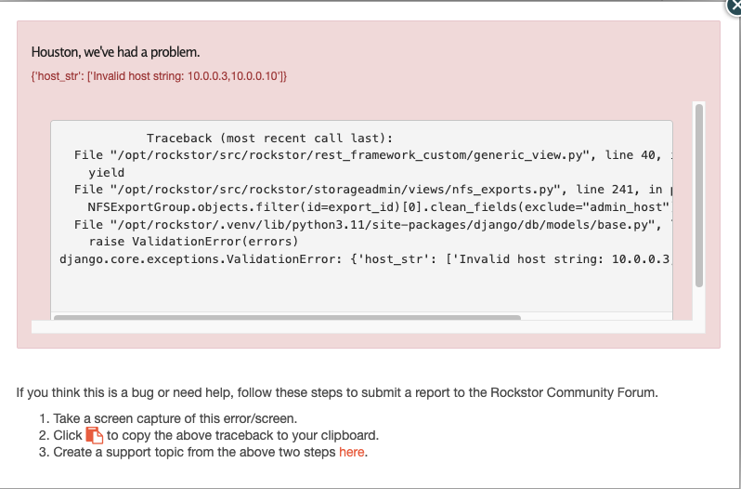Click the red host_str invalid host error message
The height and width of the screenshot is (489, 741).
tap(159, 75)
